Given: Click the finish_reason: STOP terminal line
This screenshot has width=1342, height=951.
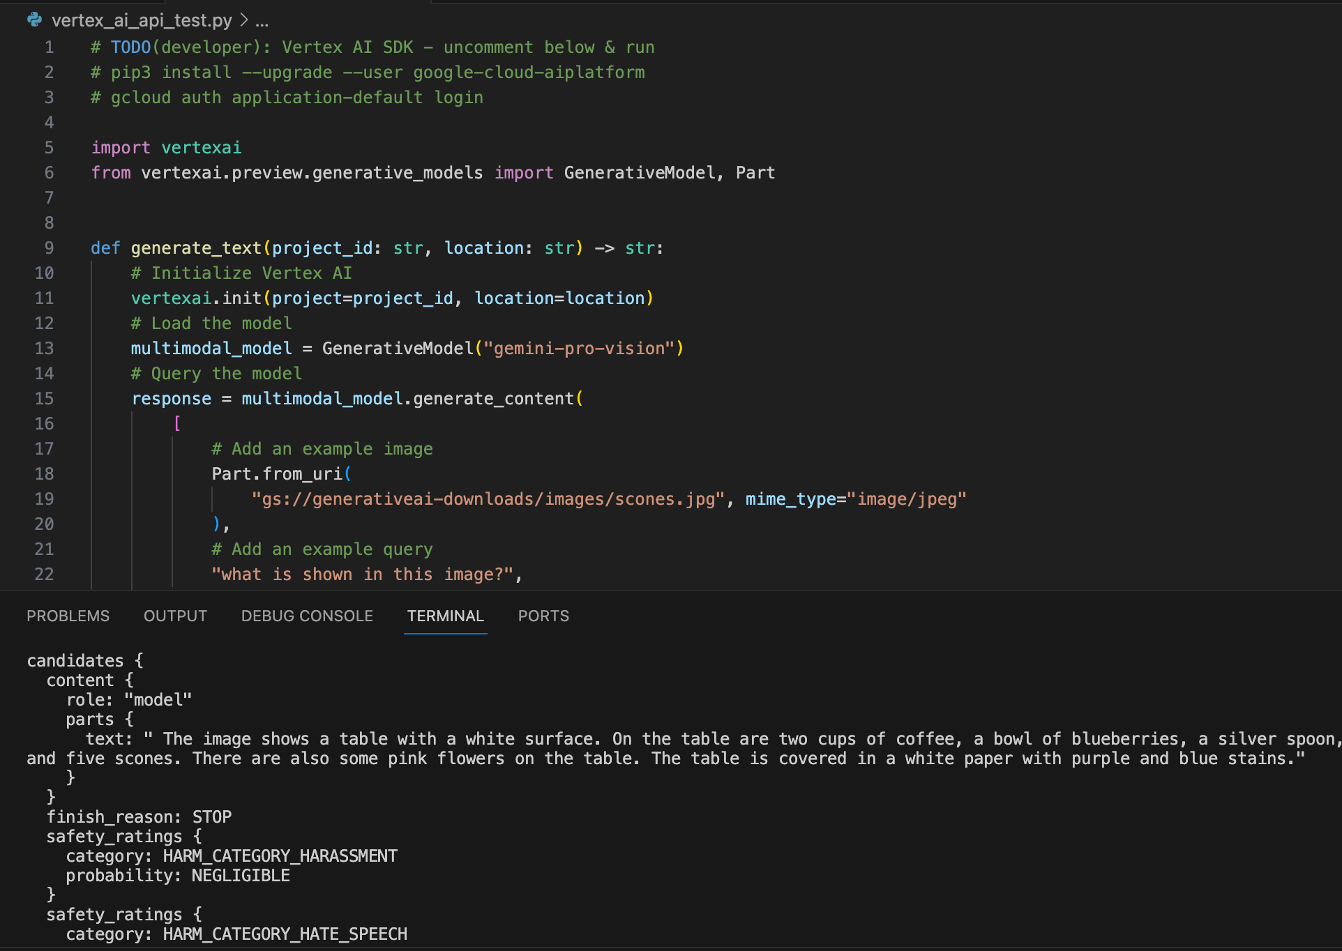Looking at the screenshot, I should pyautogui.click(x=139, y=817).
